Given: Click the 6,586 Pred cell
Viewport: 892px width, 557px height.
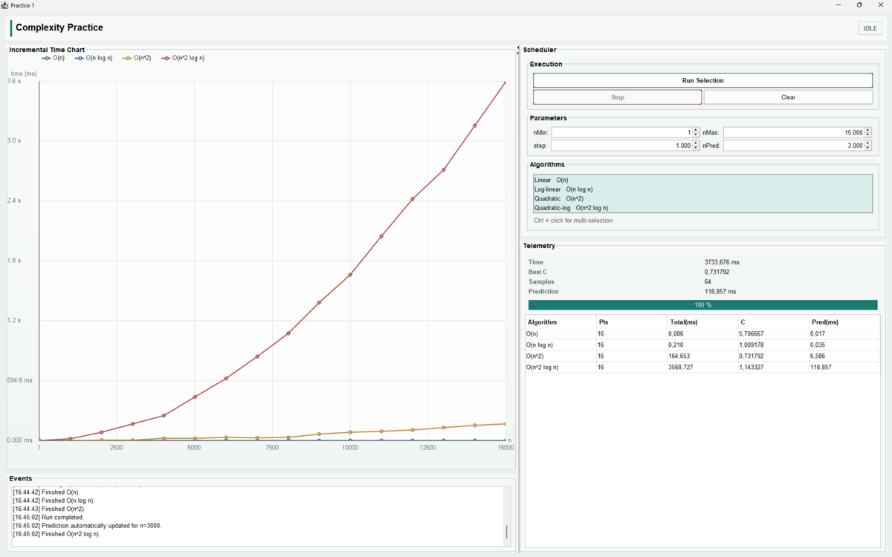Looking at the screenshot, I should (x=844, y=356).
